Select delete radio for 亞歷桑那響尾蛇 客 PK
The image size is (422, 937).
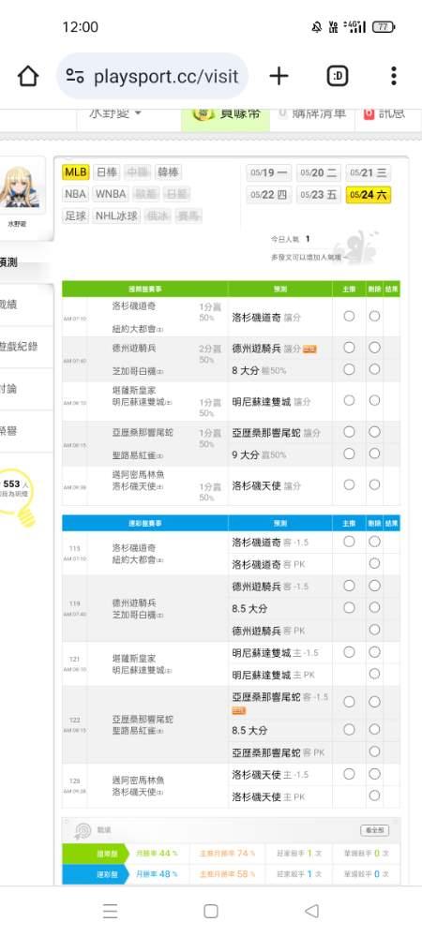pyautogui.click(x=374, y=751)
